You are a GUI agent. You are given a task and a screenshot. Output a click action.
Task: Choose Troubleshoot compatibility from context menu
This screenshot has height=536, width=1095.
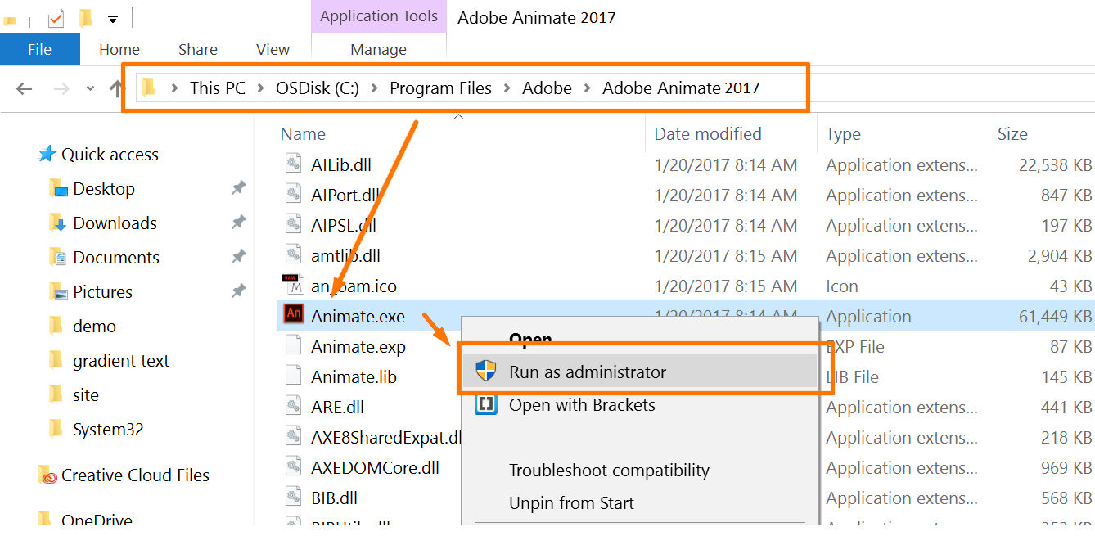[x=609, y=471]
